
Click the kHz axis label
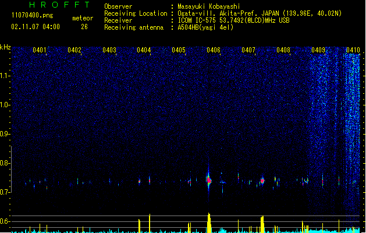[x=5, y=47]
